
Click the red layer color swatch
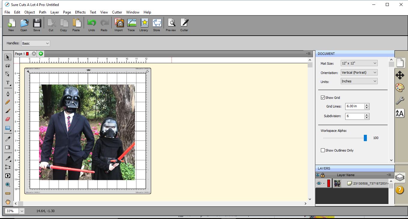[x=329, y=183]
